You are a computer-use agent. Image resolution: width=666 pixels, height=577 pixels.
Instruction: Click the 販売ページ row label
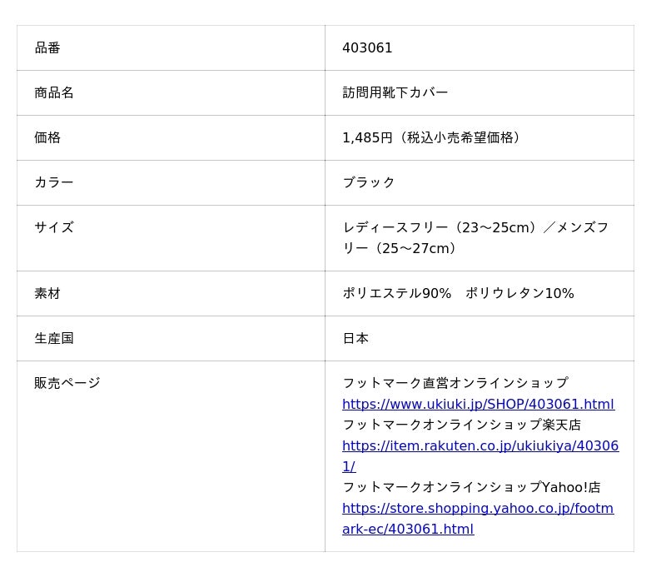point(67,384)
